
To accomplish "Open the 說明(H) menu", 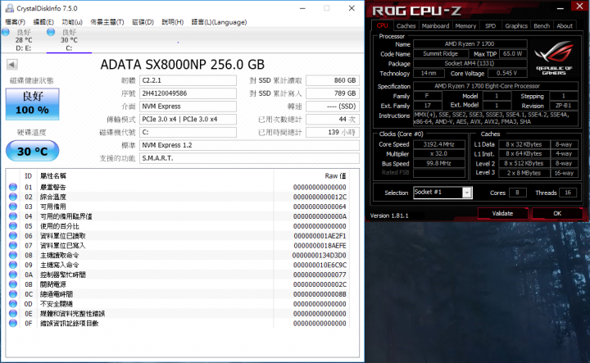I will 172,22.
